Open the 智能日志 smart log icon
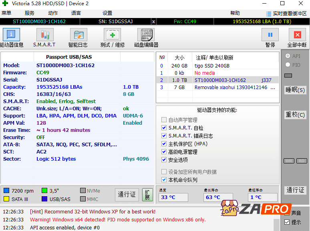 click(78, 35)
